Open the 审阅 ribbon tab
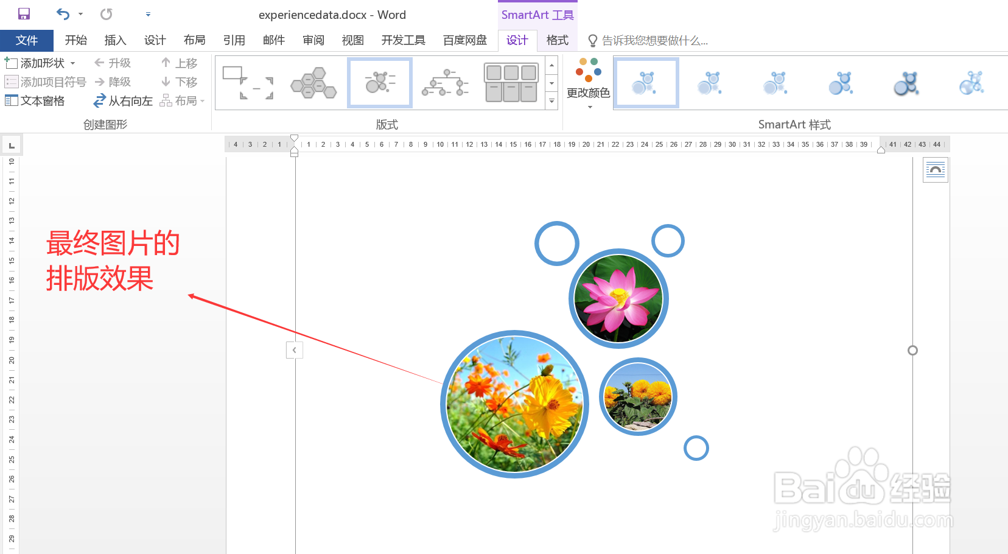 pyautogui.click(x=313, y=40)
